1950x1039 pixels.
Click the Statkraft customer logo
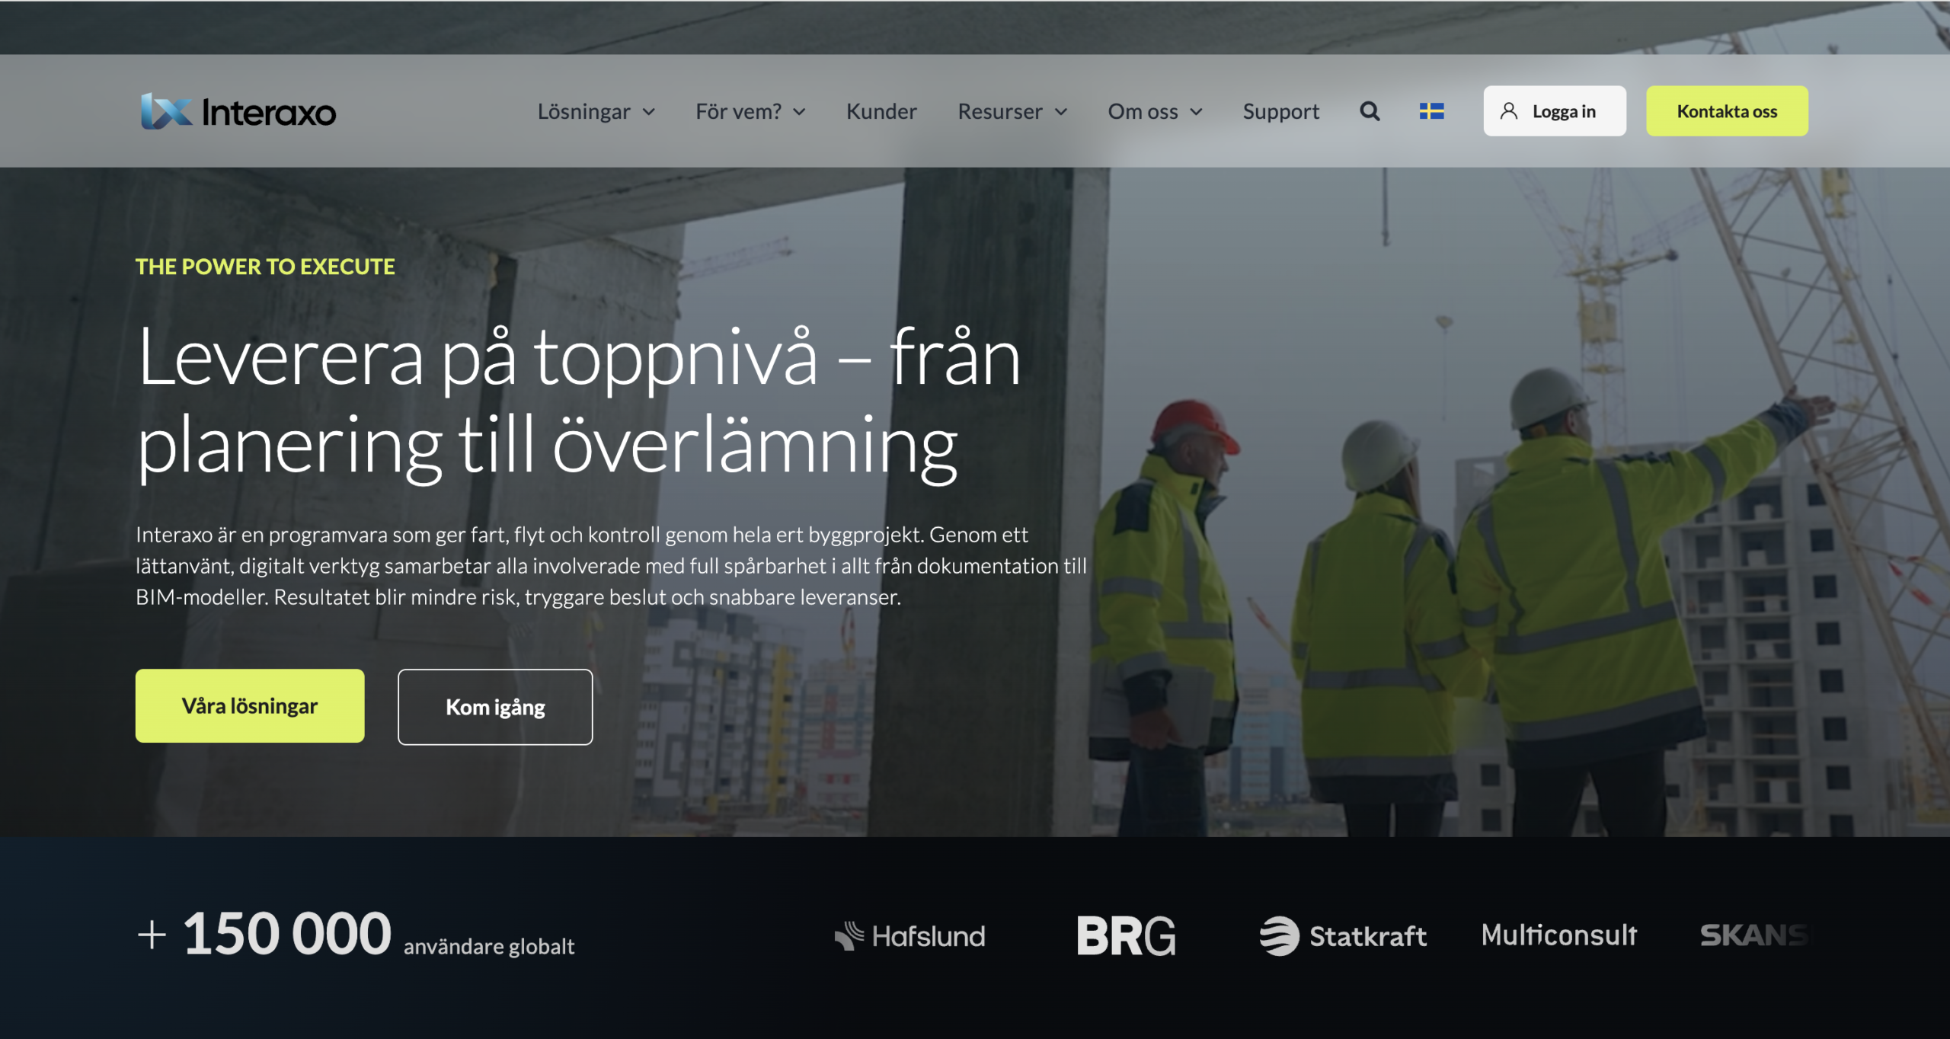tap(1343, 935)
